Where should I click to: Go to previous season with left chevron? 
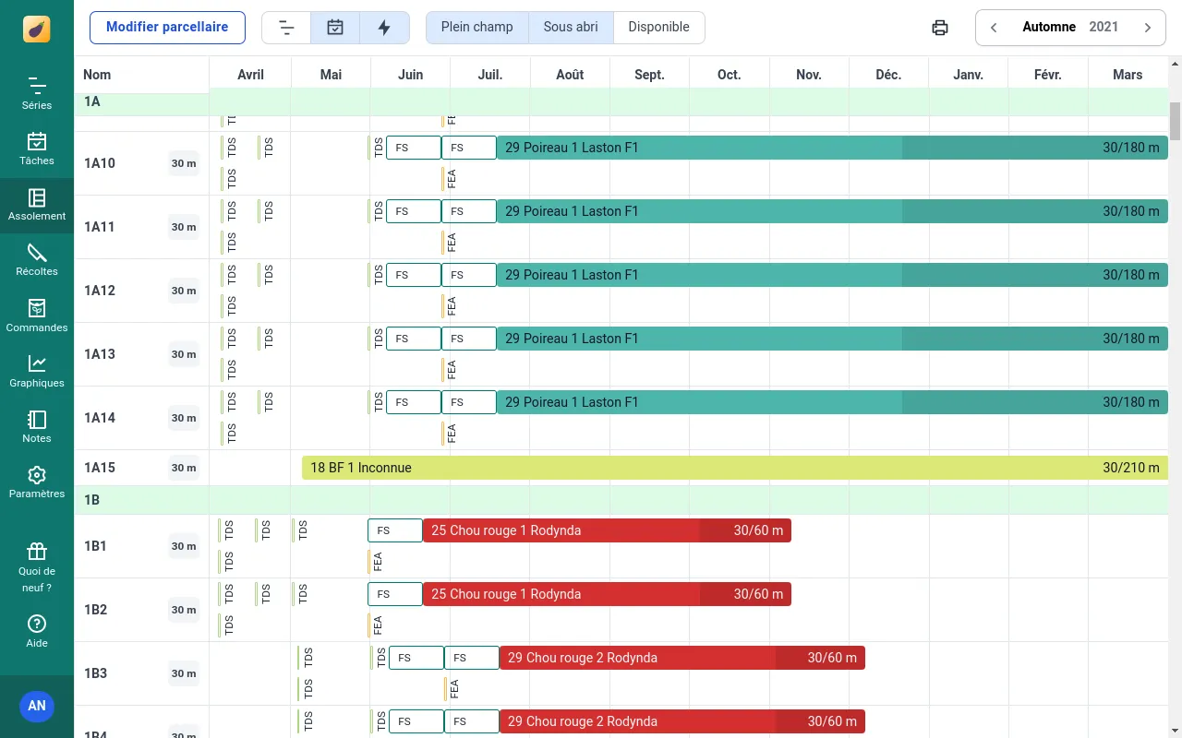(x=995, y=28)
